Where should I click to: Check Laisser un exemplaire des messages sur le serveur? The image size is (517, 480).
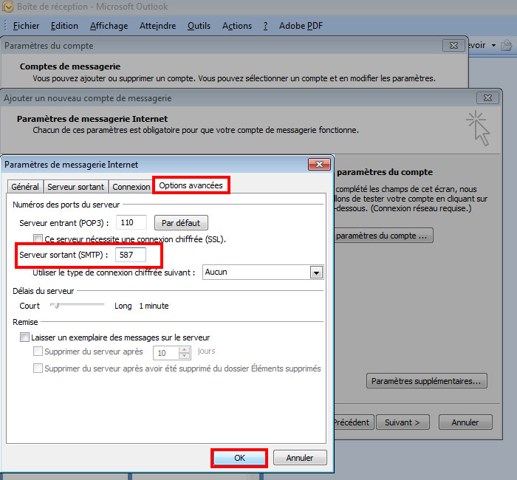(x=24, y=337)
